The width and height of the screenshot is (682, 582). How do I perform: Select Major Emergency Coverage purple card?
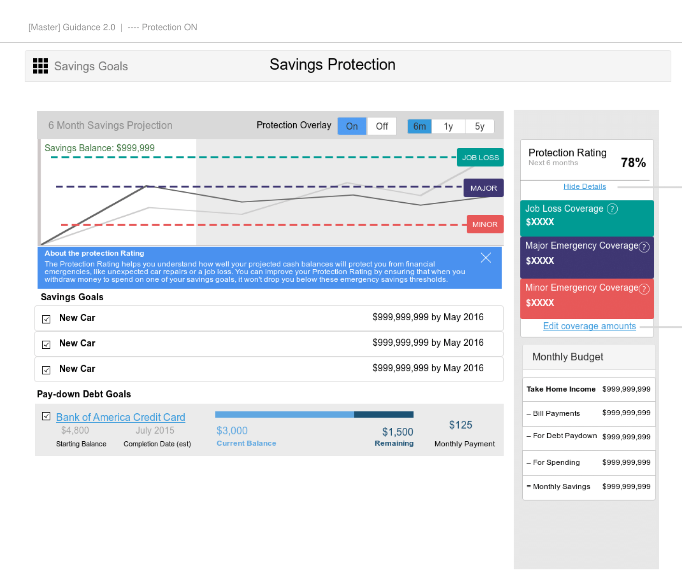tap(587, 258)
